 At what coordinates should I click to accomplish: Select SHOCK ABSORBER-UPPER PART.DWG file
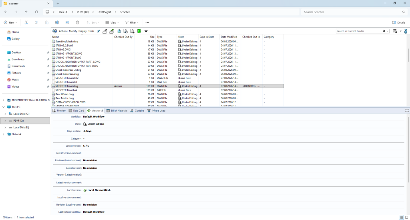click(76, 66)
